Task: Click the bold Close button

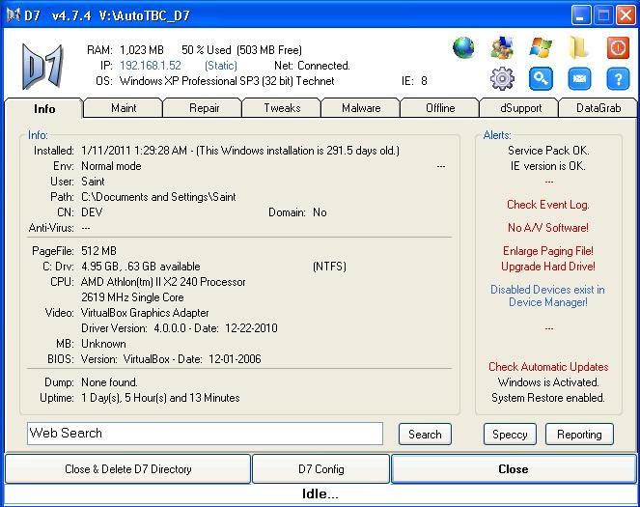Action: pos(514,469)
